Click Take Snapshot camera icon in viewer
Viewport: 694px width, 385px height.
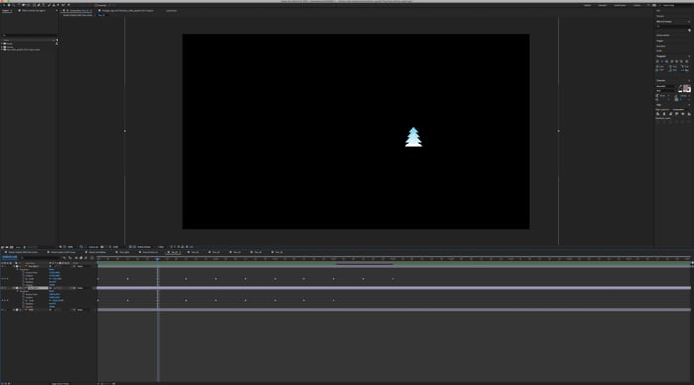click(102, 247)
